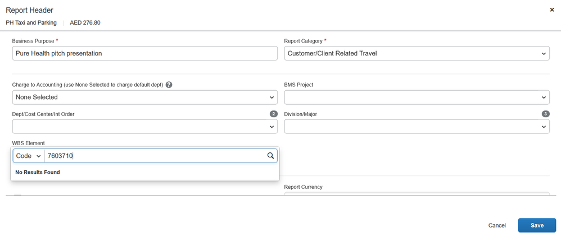Expand the Charge to Accounting dropdown
This screenshot has width=561, height=237.
tap(145, 97)
